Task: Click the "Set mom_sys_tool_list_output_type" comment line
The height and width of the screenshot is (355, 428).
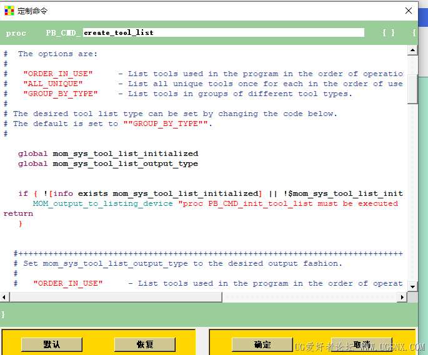Action: click(177, 263)
